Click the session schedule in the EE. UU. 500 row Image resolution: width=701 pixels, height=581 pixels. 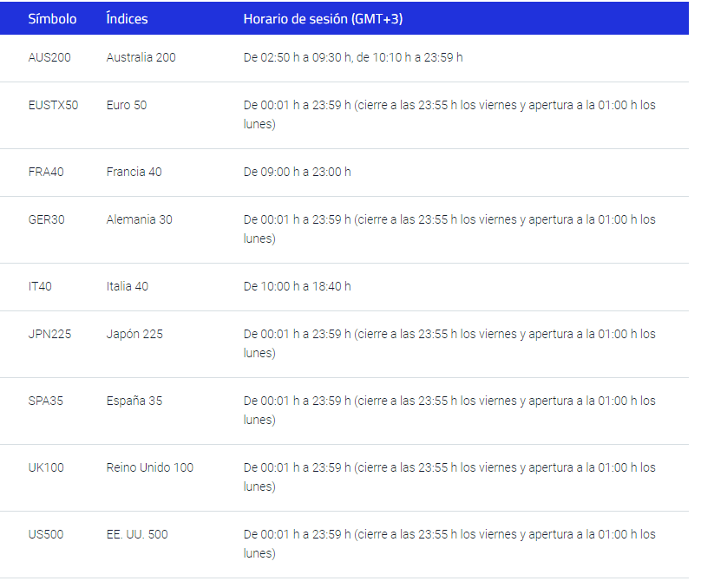click(x=449, y=544)
